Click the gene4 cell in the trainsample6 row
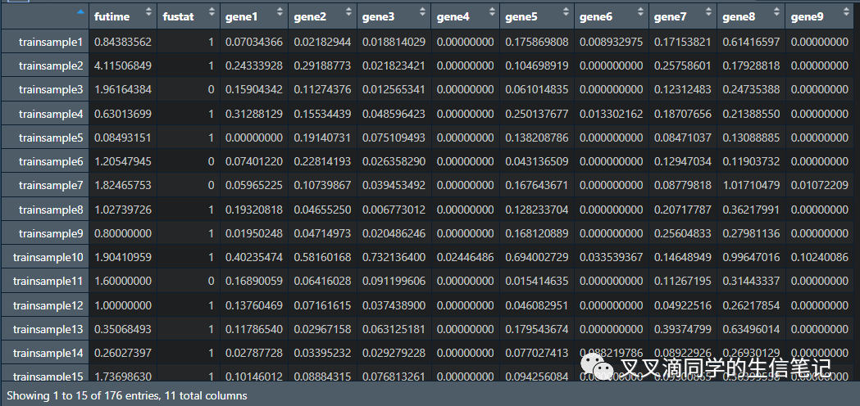 click(x=465, y=161)
